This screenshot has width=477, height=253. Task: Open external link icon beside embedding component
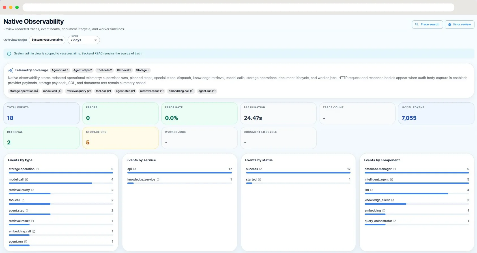(x=384, y=211)
